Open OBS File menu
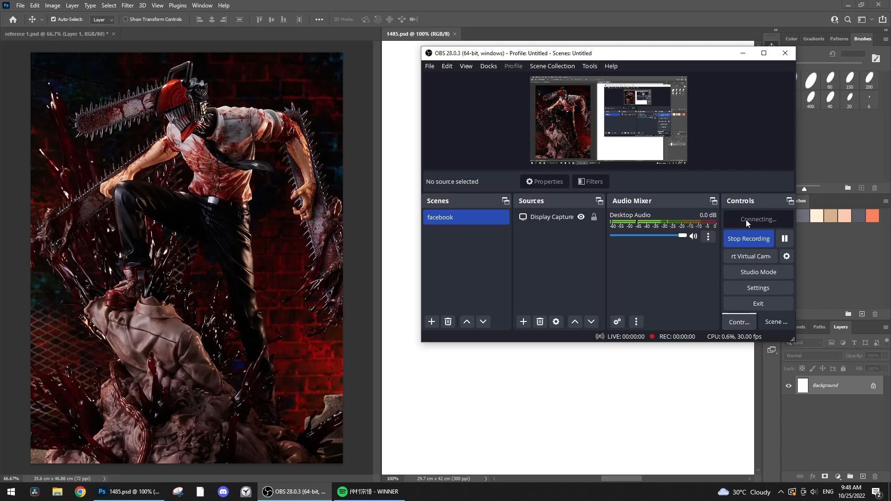This screenshot has width=891, height=501. 430,66
